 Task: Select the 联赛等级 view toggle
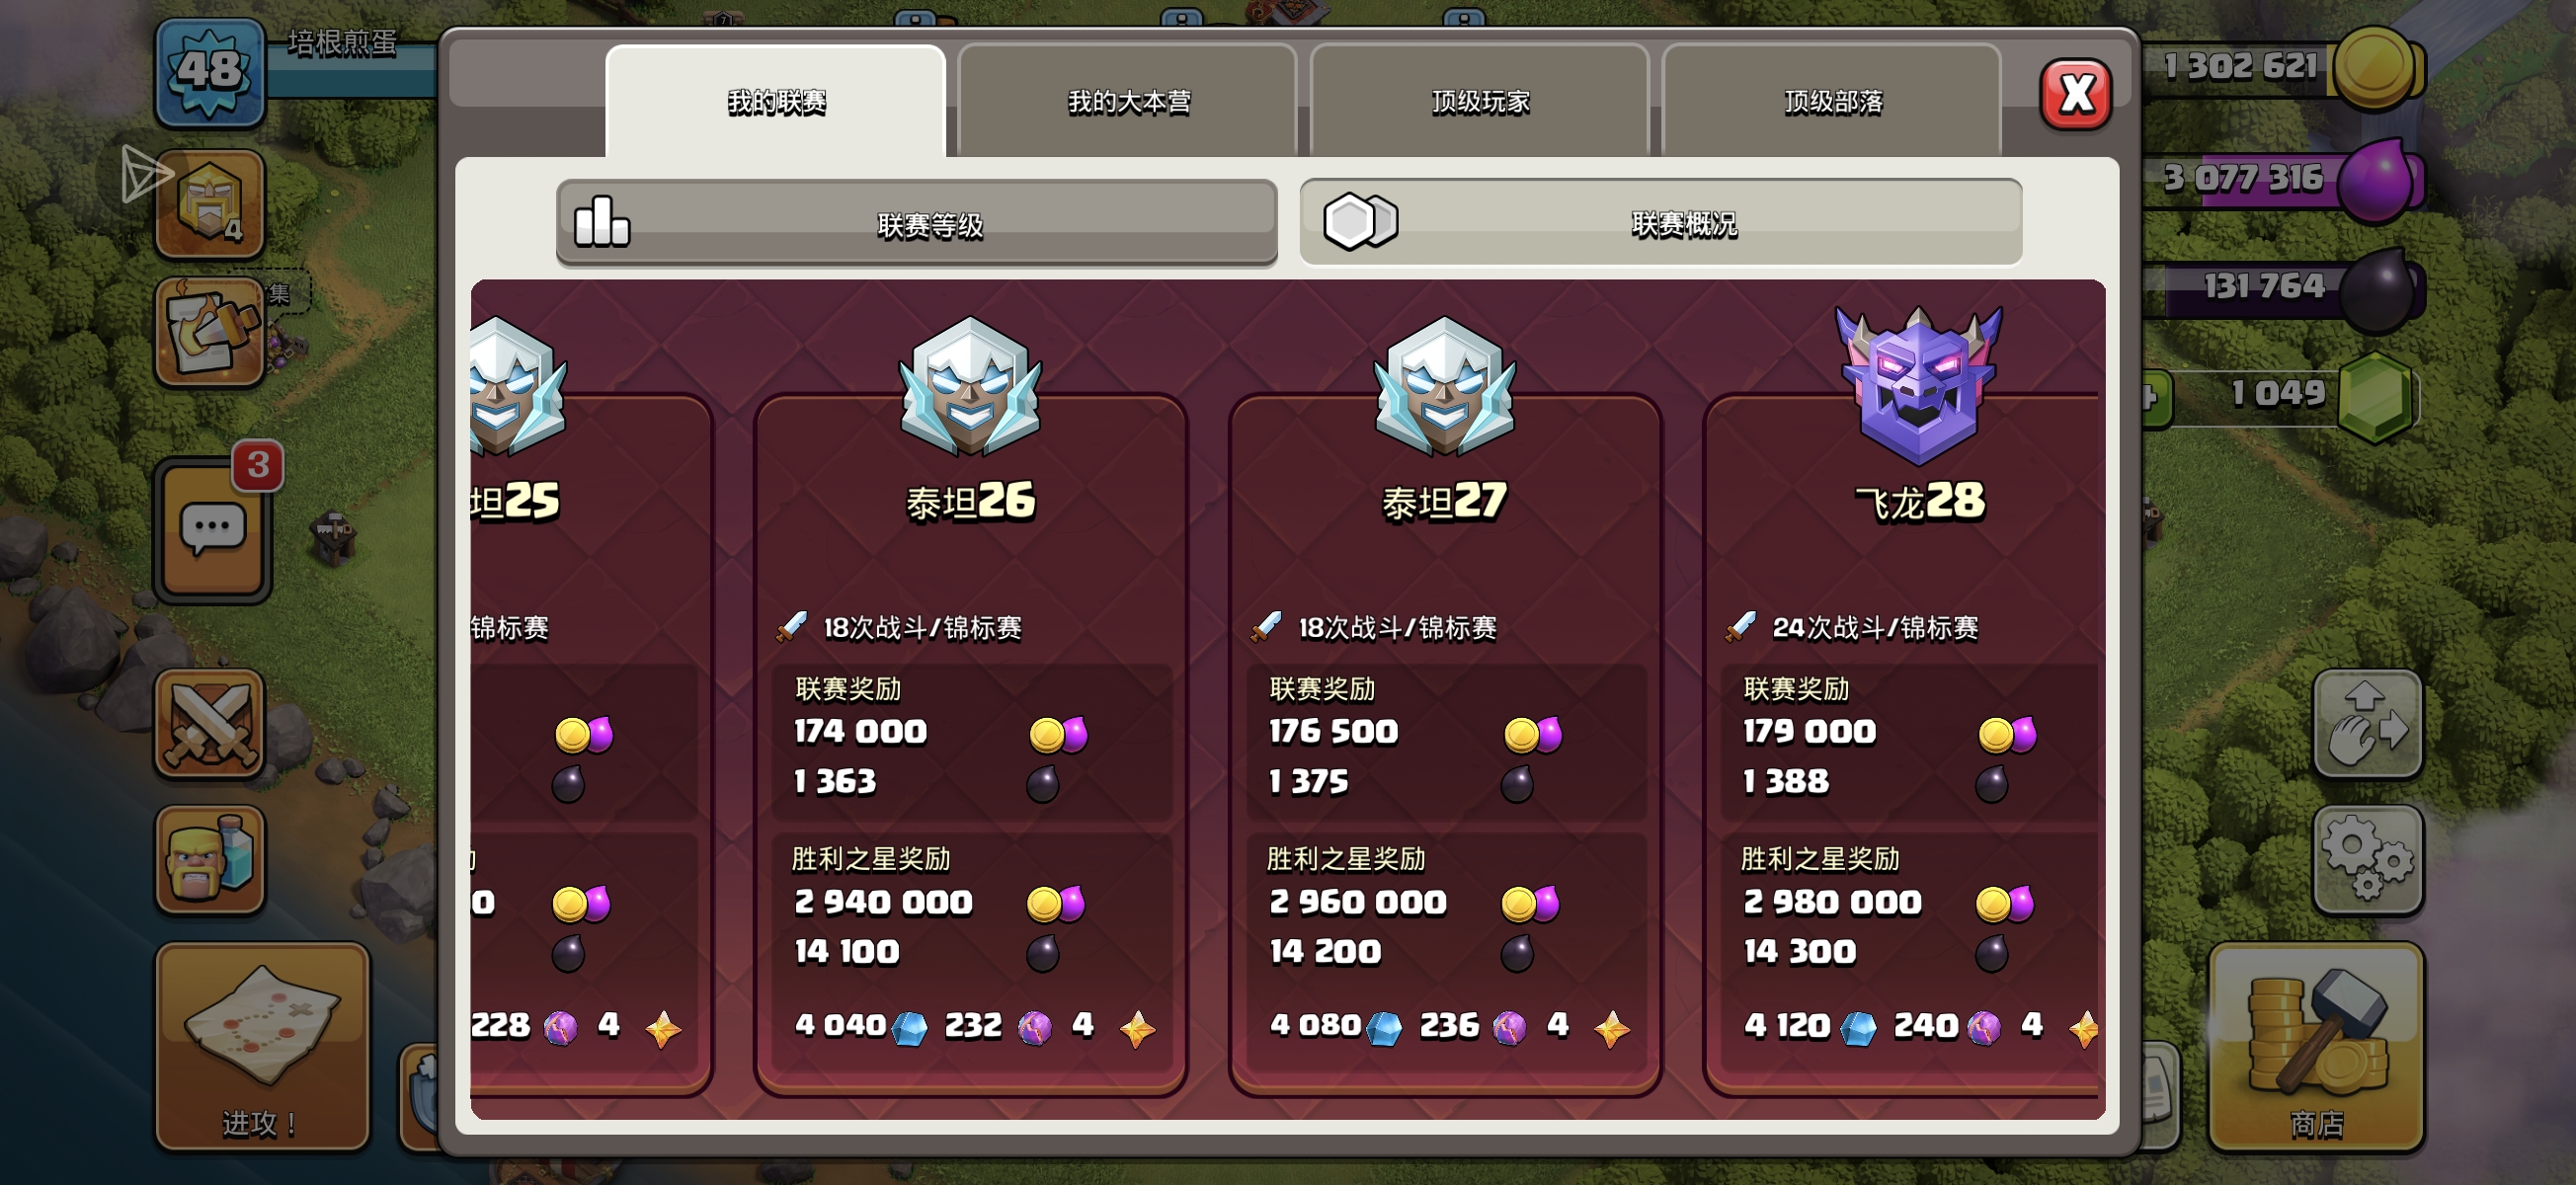point(917,223)
